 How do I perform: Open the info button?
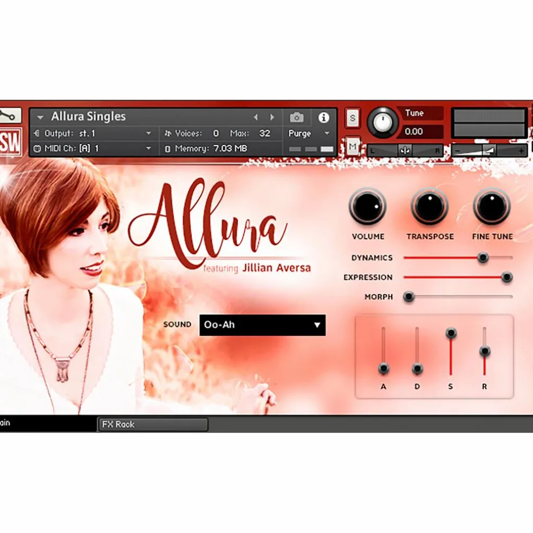[323, 118]
